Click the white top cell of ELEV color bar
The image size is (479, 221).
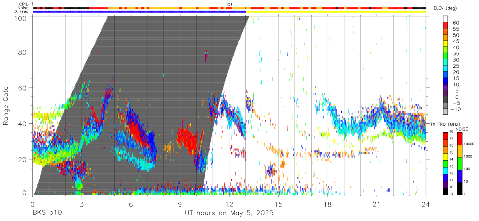coord(445,19)
